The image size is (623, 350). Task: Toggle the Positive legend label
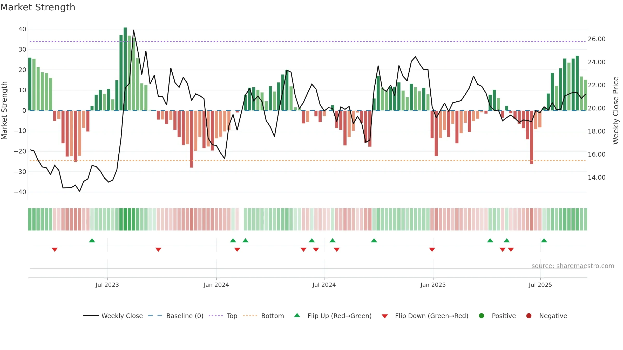point(504,316)
